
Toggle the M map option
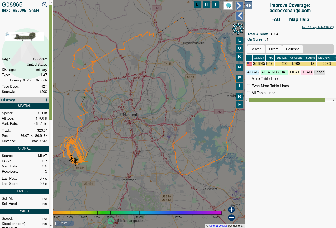(x=240, y=67)
